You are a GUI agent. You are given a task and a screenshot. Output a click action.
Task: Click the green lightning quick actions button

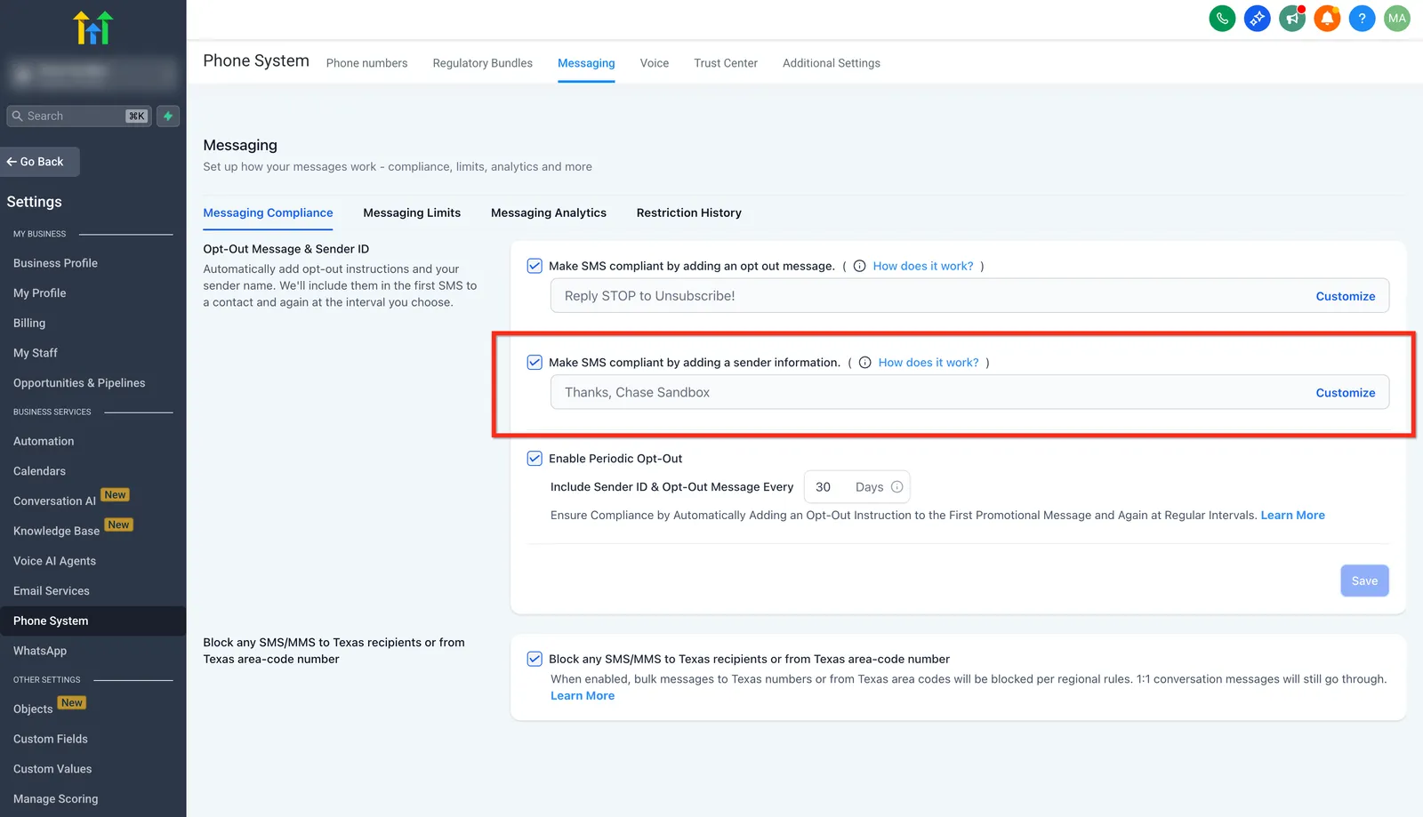coord(168,116)
